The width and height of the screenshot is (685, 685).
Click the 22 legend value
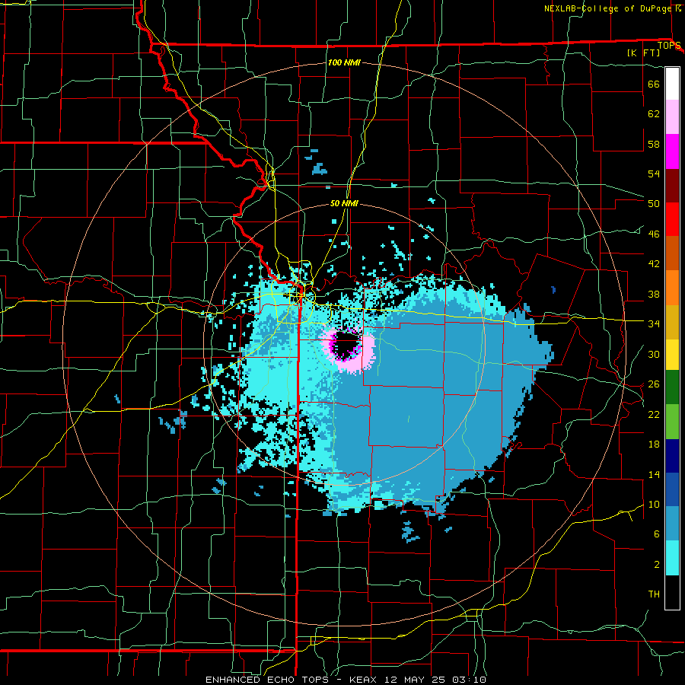(x=654, y=415)
